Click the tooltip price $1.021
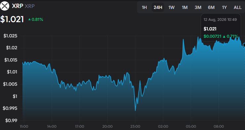Screen dimensions: 245x130 tap(210, 29)
